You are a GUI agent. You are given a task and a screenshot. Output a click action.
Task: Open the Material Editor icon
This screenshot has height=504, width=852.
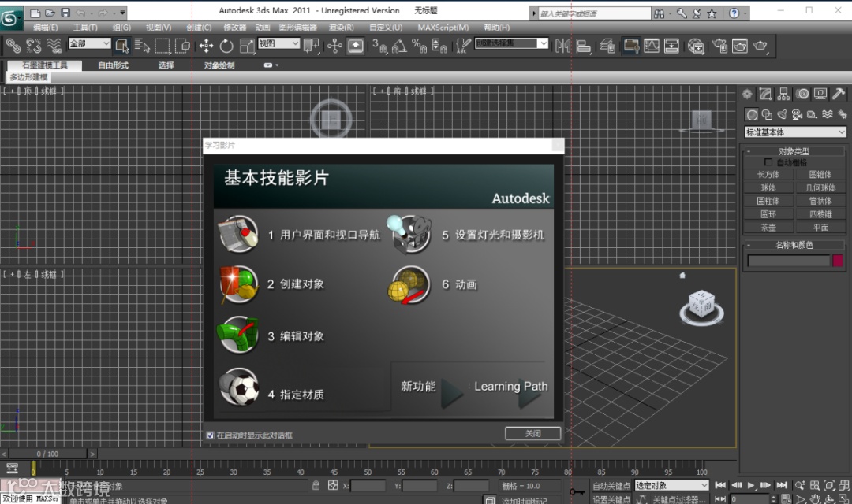click(696, 46)
